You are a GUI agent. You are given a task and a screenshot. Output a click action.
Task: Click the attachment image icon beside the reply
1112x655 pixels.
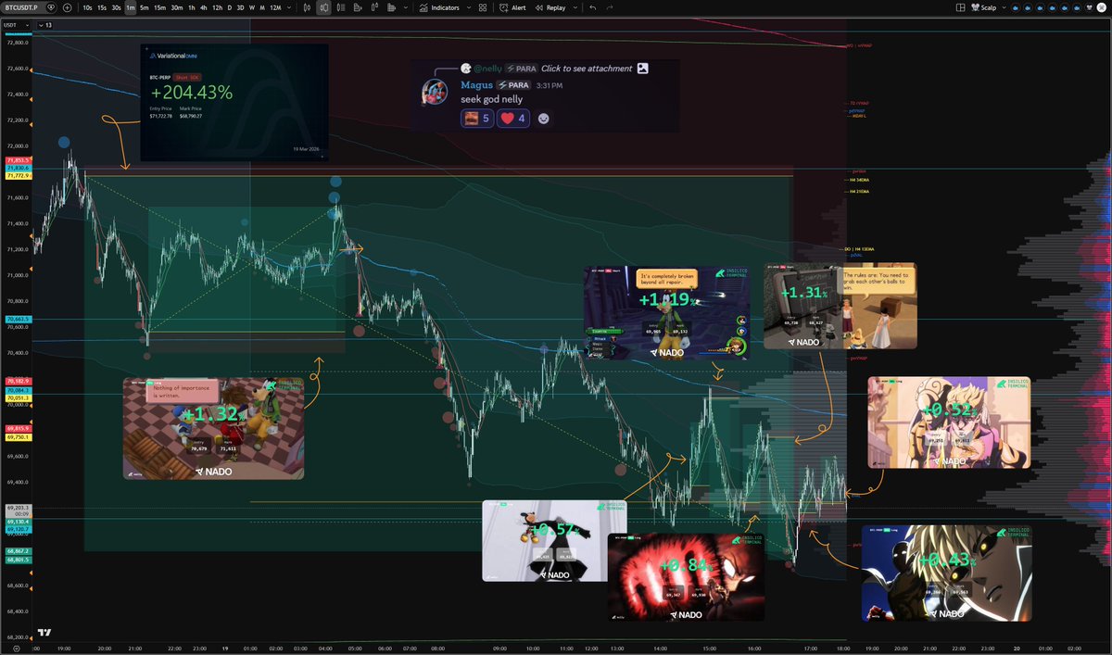643,69
